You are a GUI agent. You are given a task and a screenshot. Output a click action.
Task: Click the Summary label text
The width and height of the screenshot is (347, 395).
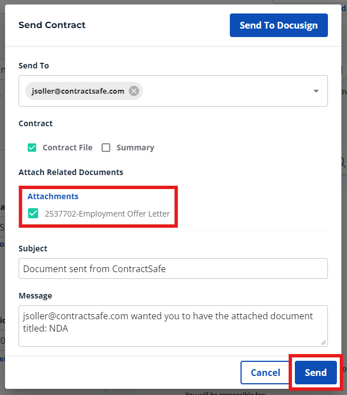point(135,148)
